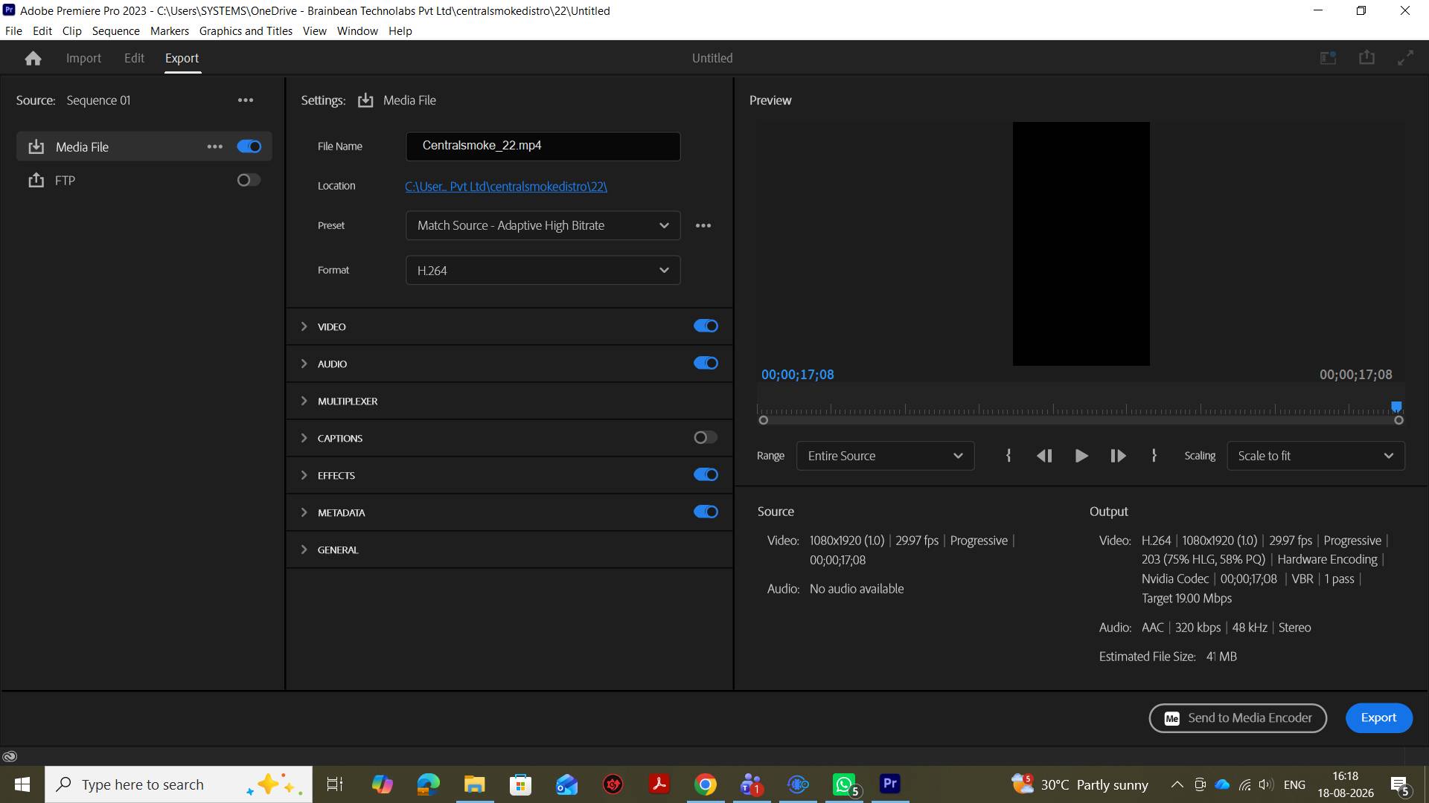Go to the Home screen icon
This screenshot has width=1429, height=803.
coord(33,58)
